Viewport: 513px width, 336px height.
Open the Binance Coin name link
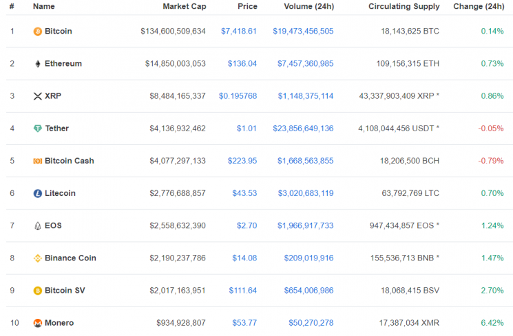coord(70,258)
